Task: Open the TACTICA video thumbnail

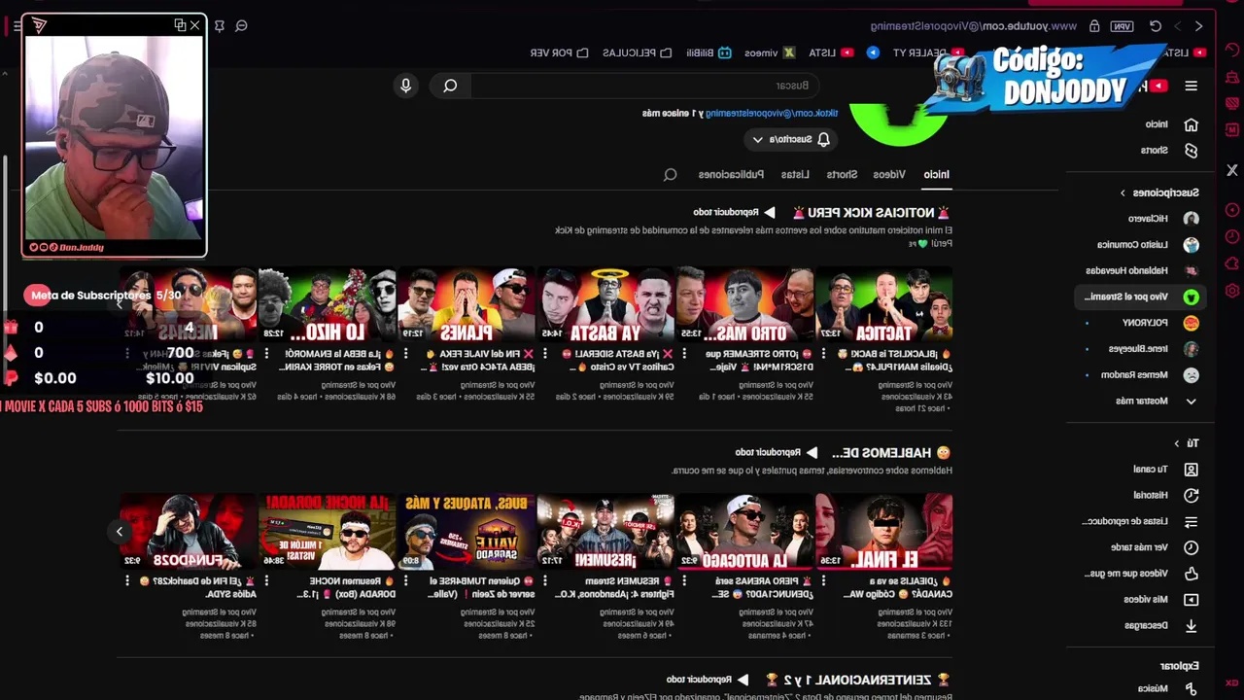Action: [x=884, y=303]
